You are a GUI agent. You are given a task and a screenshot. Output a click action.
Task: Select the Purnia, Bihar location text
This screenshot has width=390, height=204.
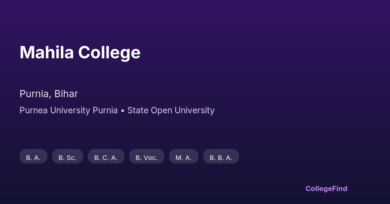pyautogui.click(x=49, y=94)
